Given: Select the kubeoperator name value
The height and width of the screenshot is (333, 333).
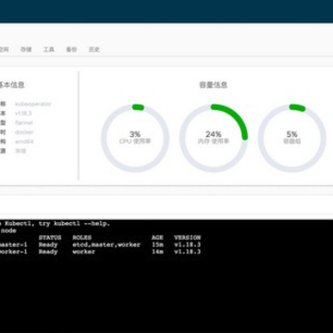Looking at the screenshot, I should pyautogui.click(x=33, y=104).
